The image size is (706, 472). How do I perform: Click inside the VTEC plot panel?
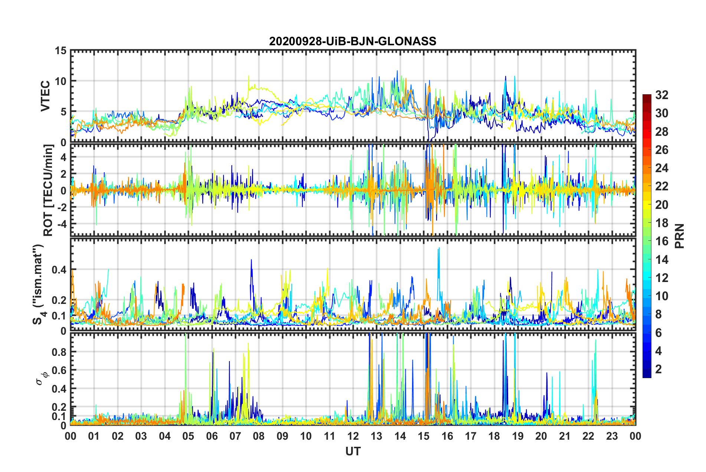tap(353, 96)
